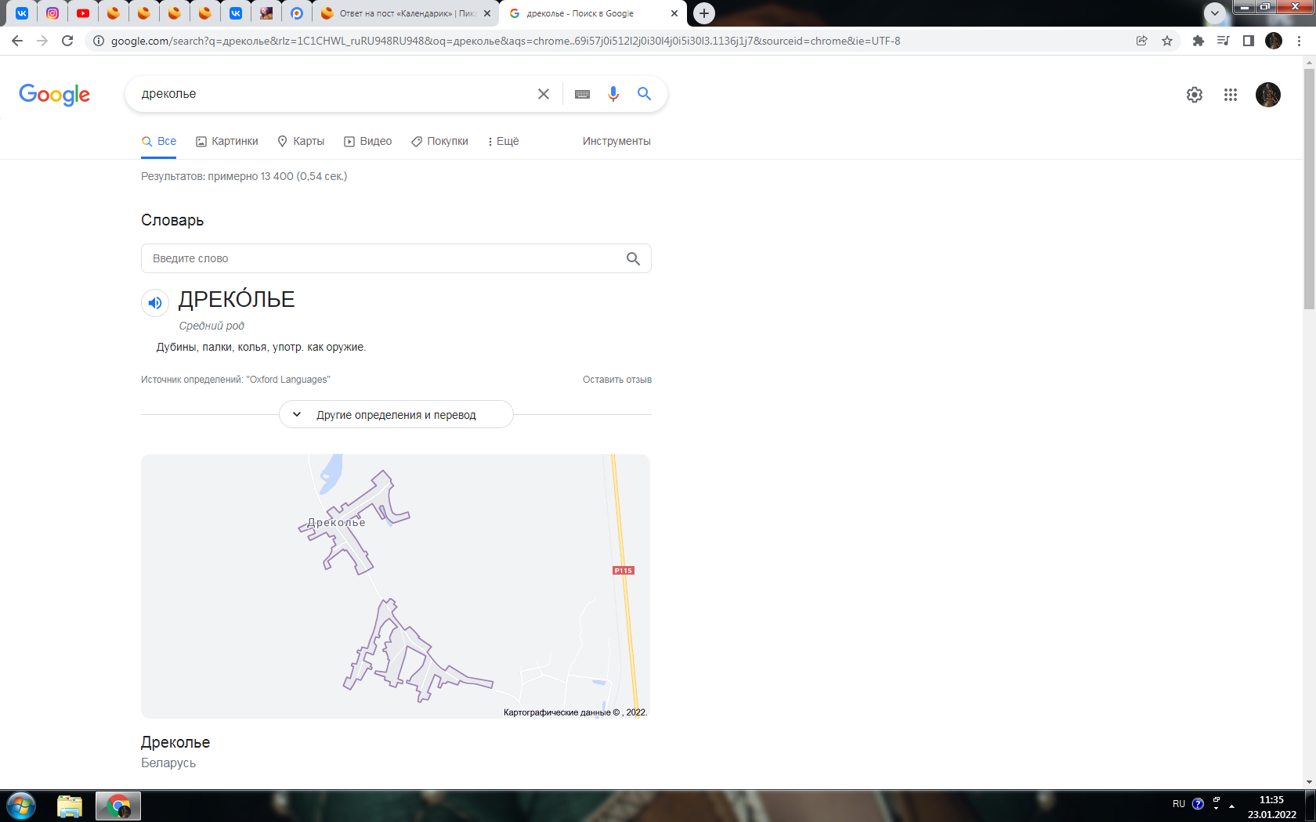Close the Google search tab
Screen dimensions: 1316x822
[x=674, y=13]
